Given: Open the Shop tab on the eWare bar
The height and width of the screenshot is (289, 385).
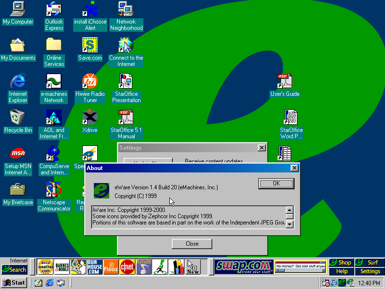Looking at the screenshot, I should (341, 263).
